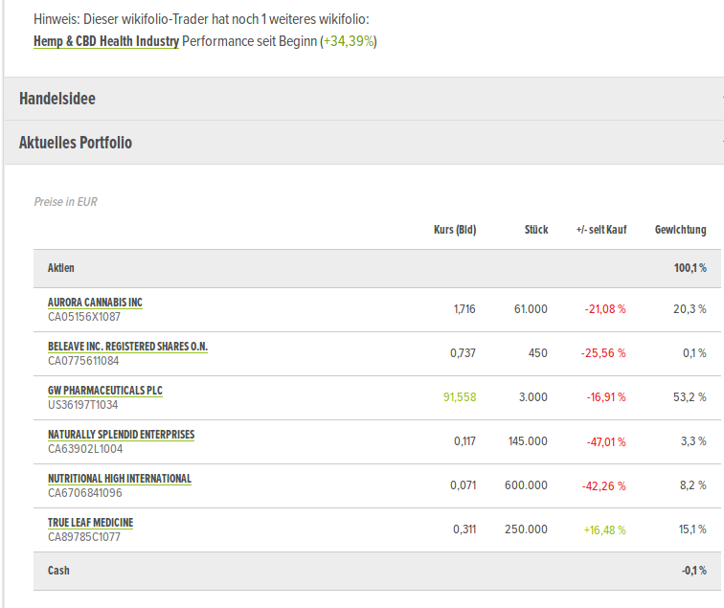Click the Preise in EUR note
Image resolution: width=724 pixels, height=608 pixels.
point(65,202)
